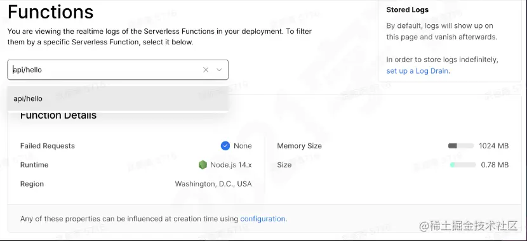Click the Node.js 14.x runtime text
Image resolution: width=527 pixels, height=241 pixels.
coord(231,165)
